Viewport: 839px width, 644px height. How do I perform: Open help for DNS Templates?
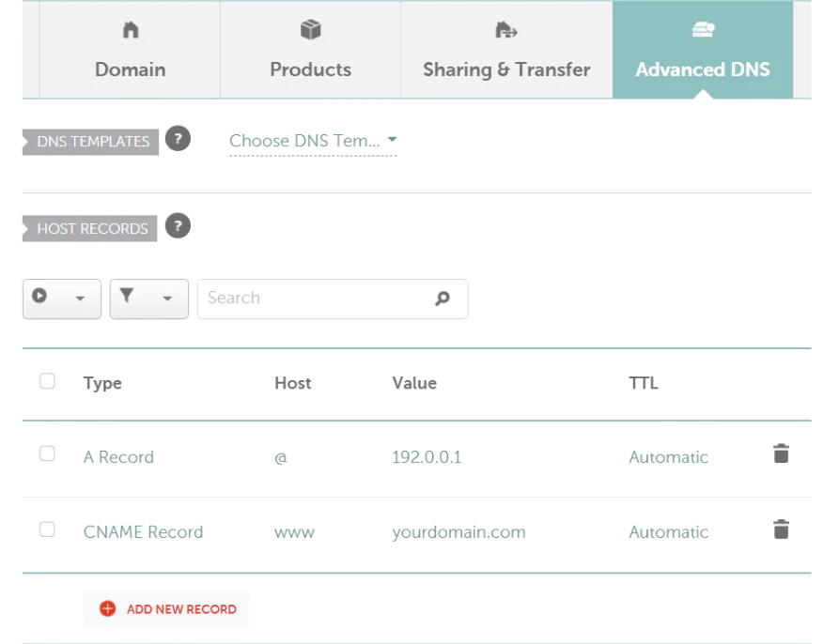[x=178, y=139]
